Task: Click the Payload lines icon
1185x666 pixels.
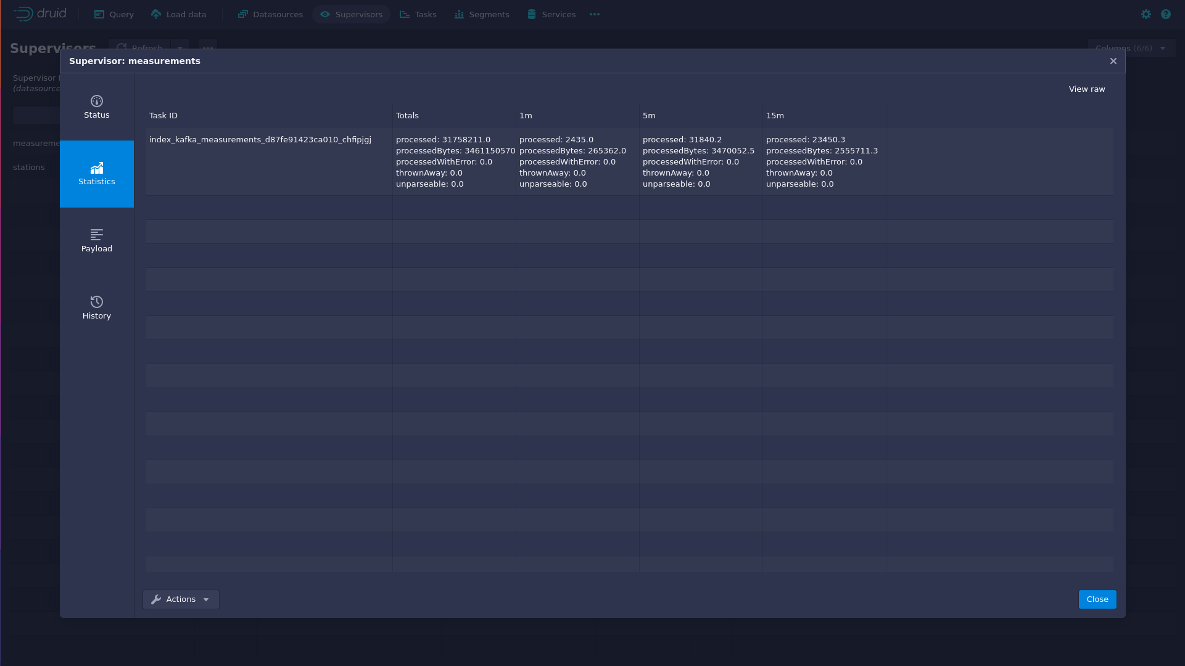Action: 97,235
